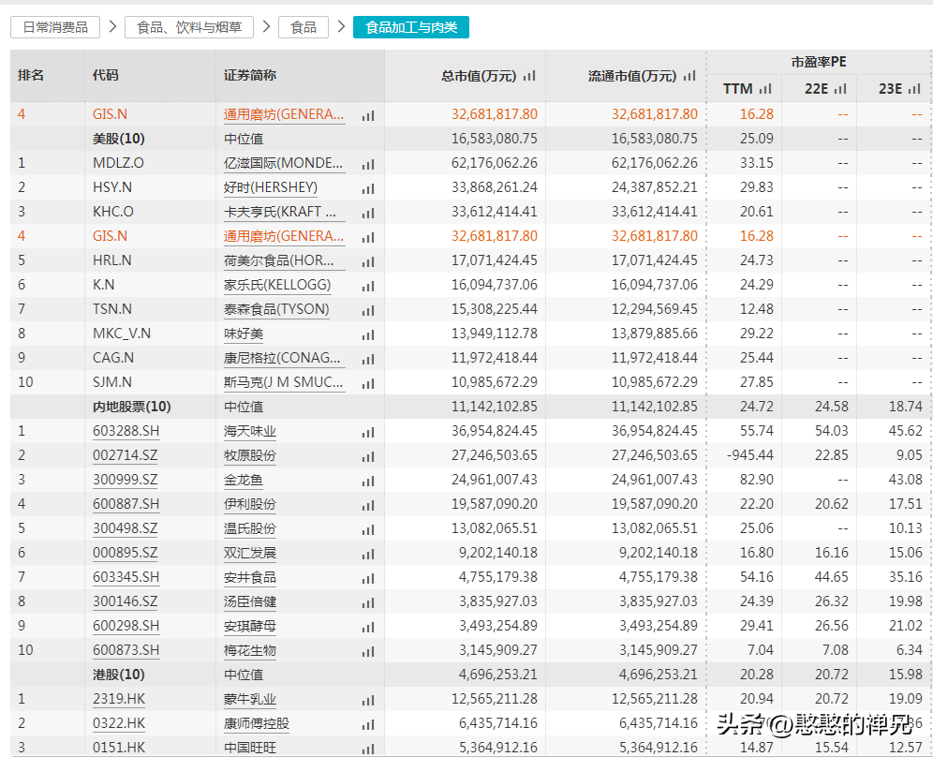Click sort icon beside 流通市值(万元) header
933x757 pixels.
[x=689, y=76]
